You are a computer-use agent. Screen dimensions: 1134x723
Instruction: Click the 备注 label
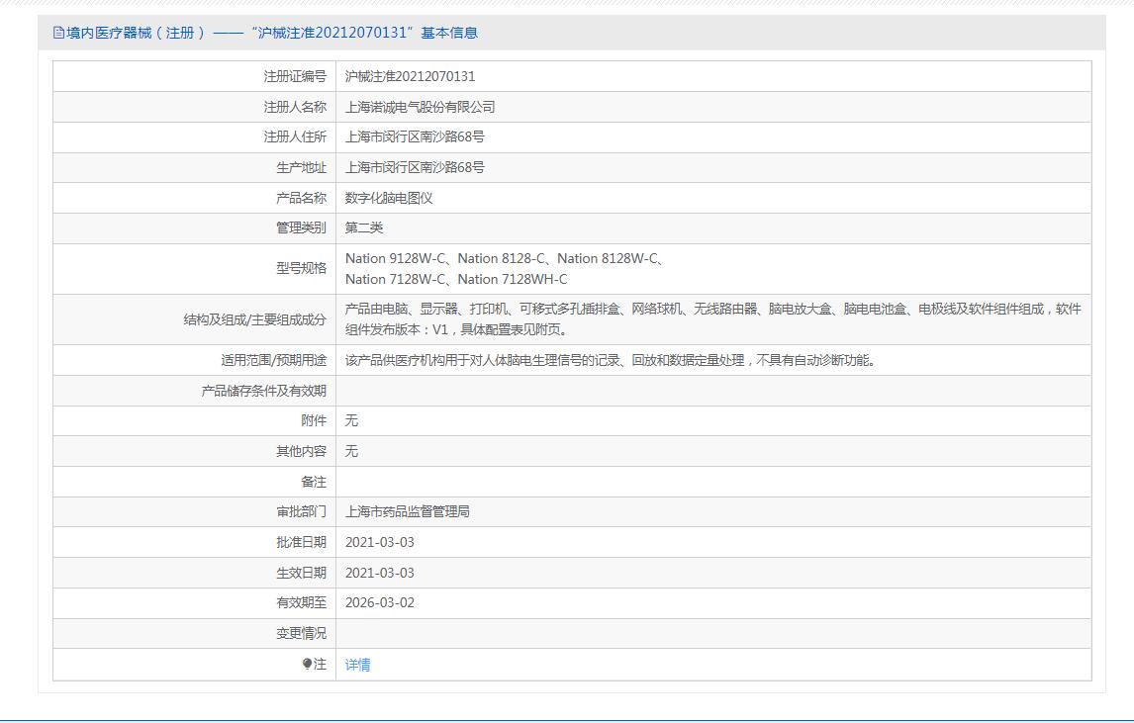314,482
